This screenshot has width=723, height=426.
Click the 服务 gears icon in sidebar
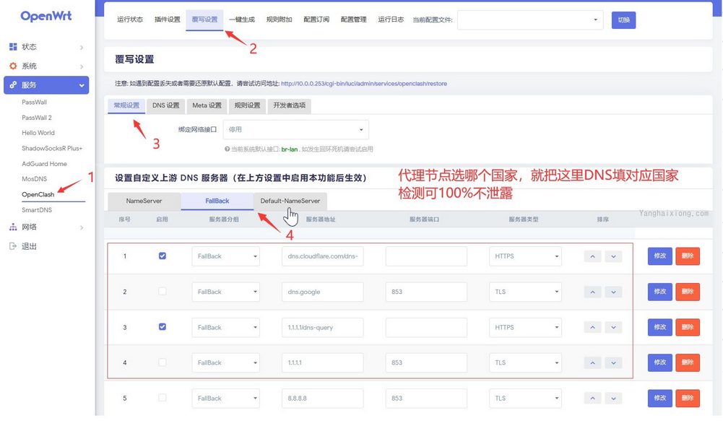click(x=13, y=84)
